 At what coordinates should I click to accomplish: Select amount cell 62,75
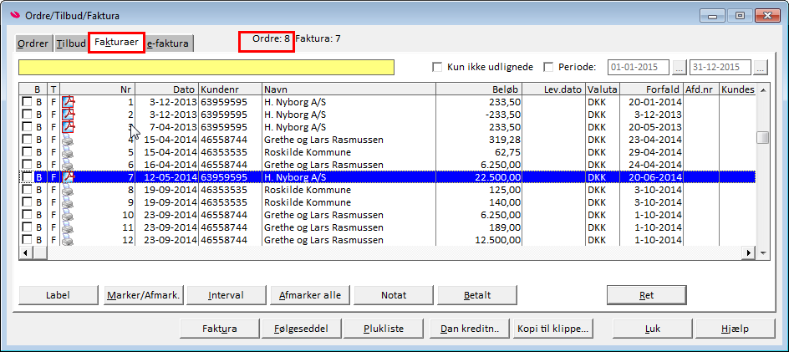[479, 152]
